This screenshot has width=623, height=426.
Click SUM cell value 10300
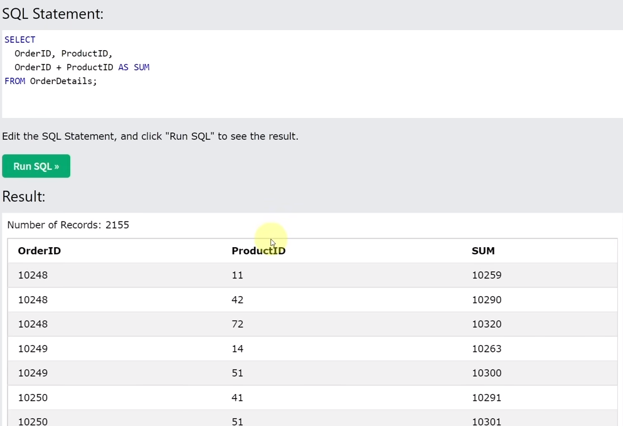coord(487,373)
